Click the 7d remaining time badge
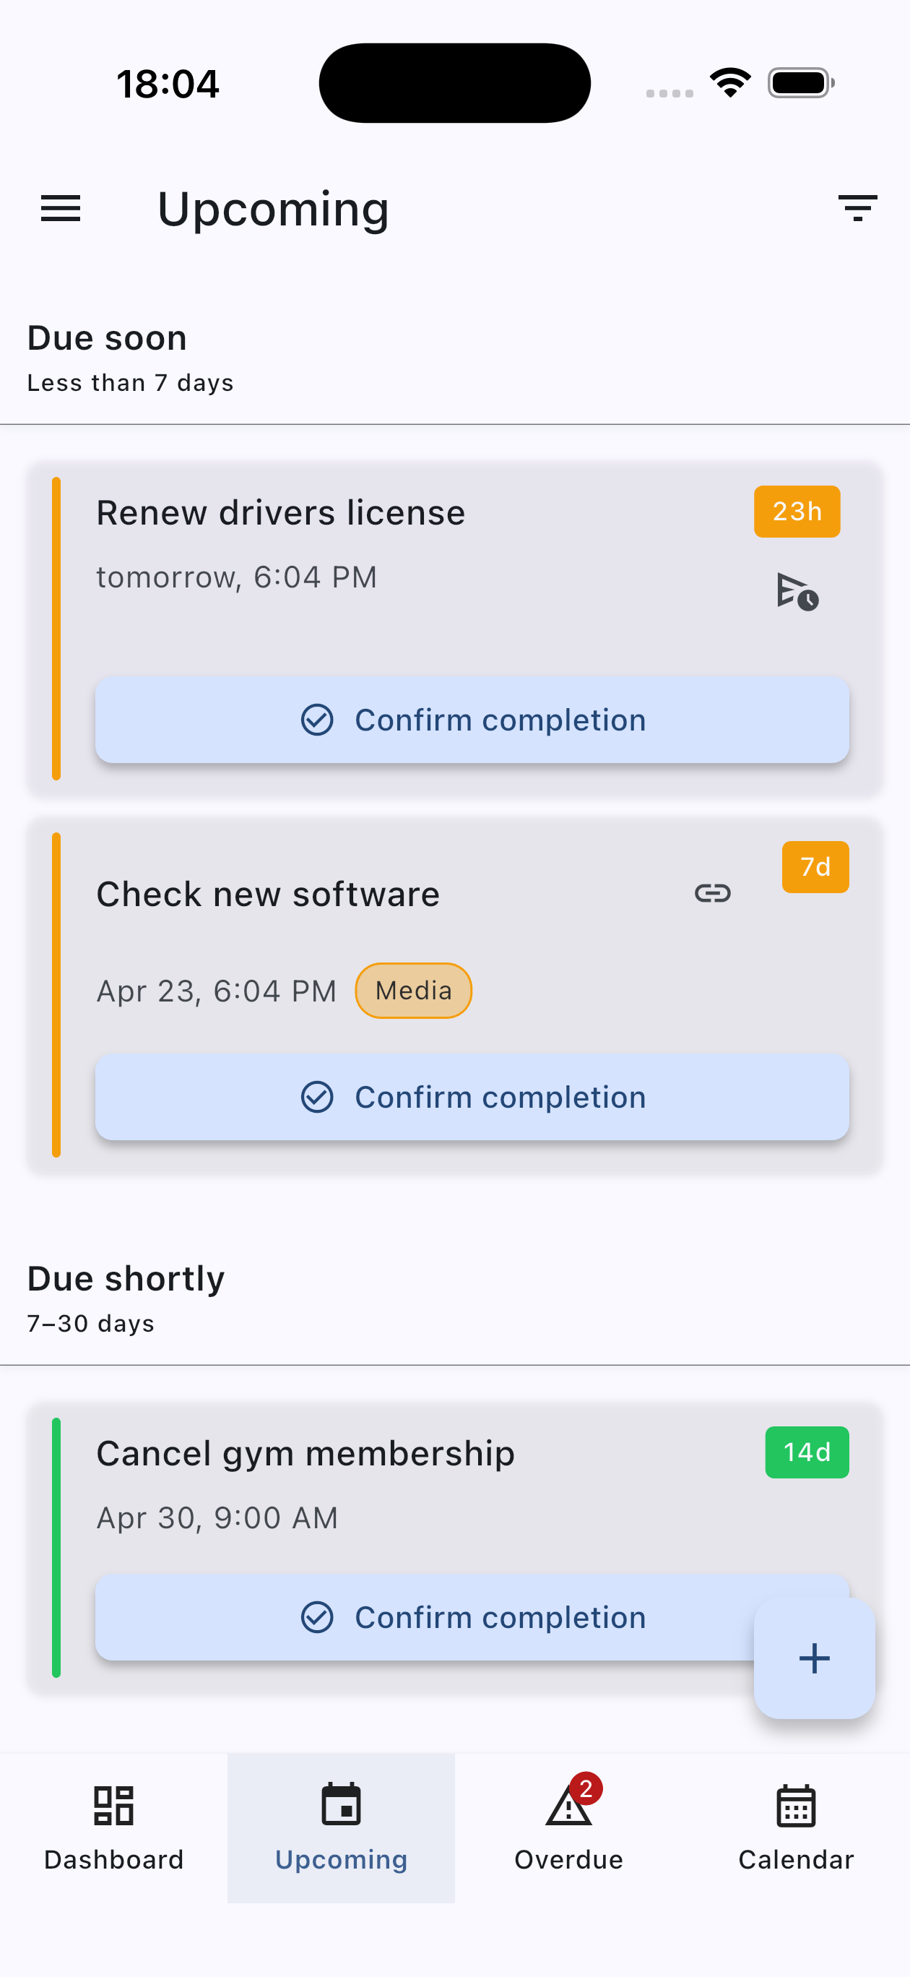The image size is (910, 1977). point(815,867)
